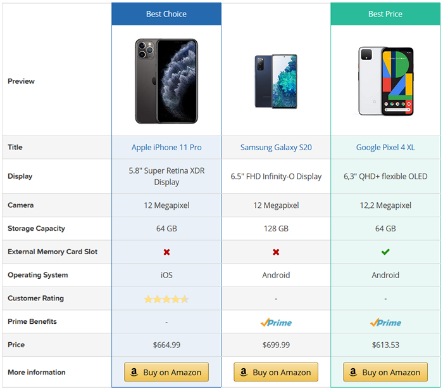Viewport: 443px width, 391px height.
Task: Click the red X under iPhone 11 Pro
Action: [166, 252]
